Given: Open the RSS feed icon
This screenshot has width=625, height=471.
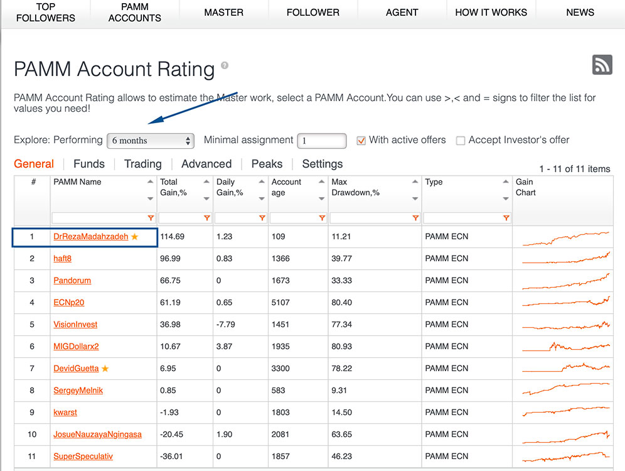Looking at the screenshot, I should pyautogui.click(x=602, y=65).
